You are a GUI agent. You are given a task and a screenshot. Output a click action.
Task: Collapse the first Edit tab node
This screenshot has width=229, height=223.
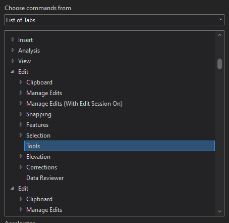12,72
